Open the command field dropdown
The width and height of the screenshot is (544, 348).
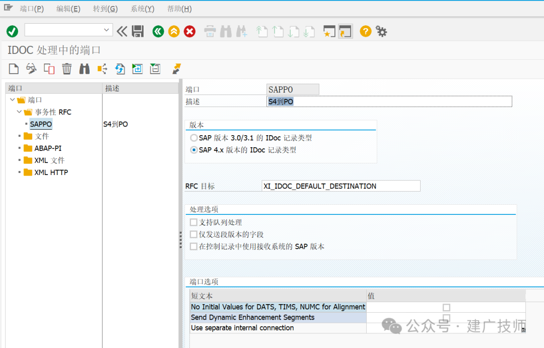point(106,30)
